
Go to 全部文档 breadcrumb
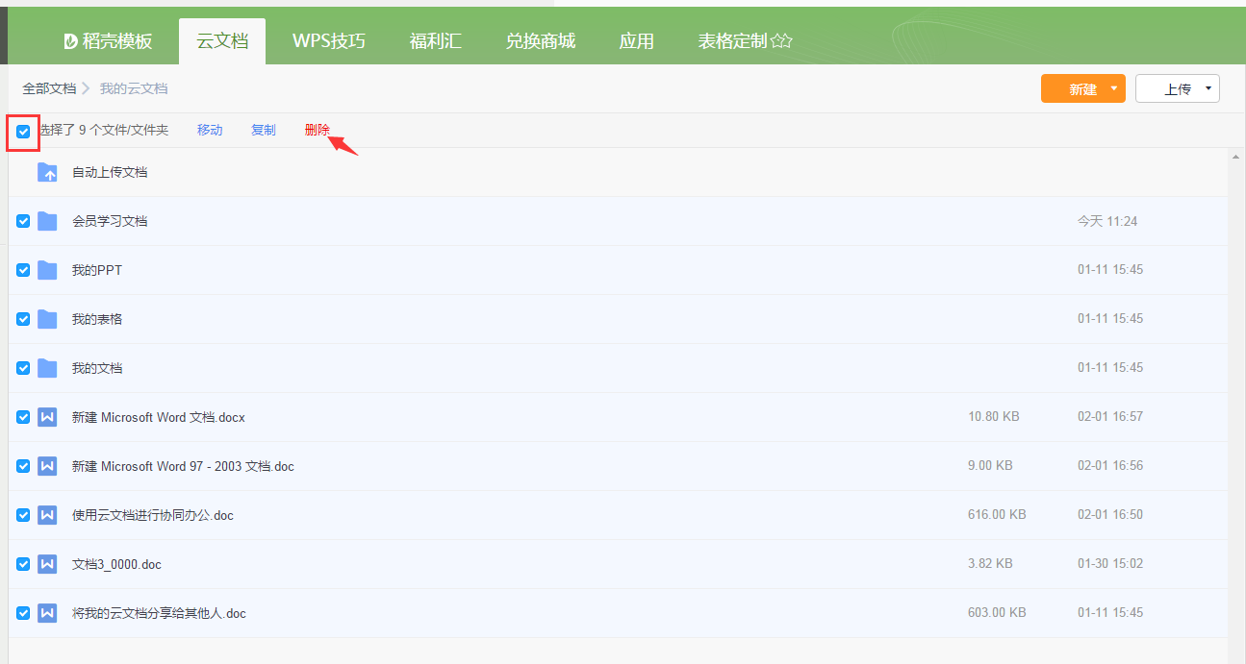[x=49, y=88]
